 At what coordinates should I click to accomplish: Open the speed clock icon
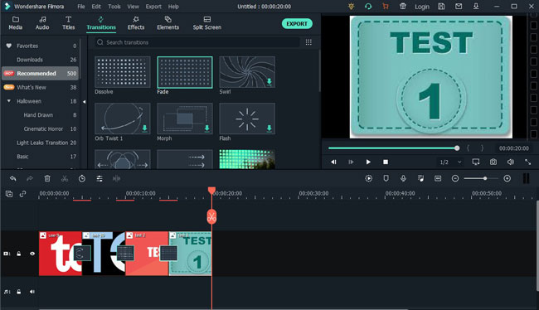[x=82, y=178]
